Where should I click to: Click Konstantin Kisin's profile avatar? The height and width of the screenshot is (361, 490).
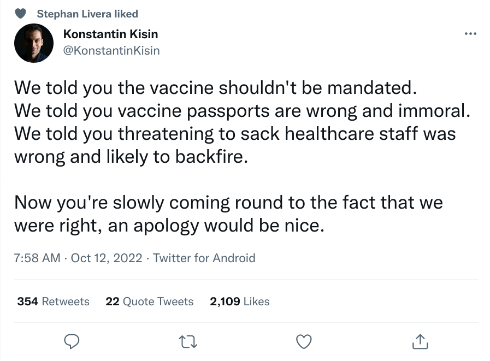[x=34, y=43]
